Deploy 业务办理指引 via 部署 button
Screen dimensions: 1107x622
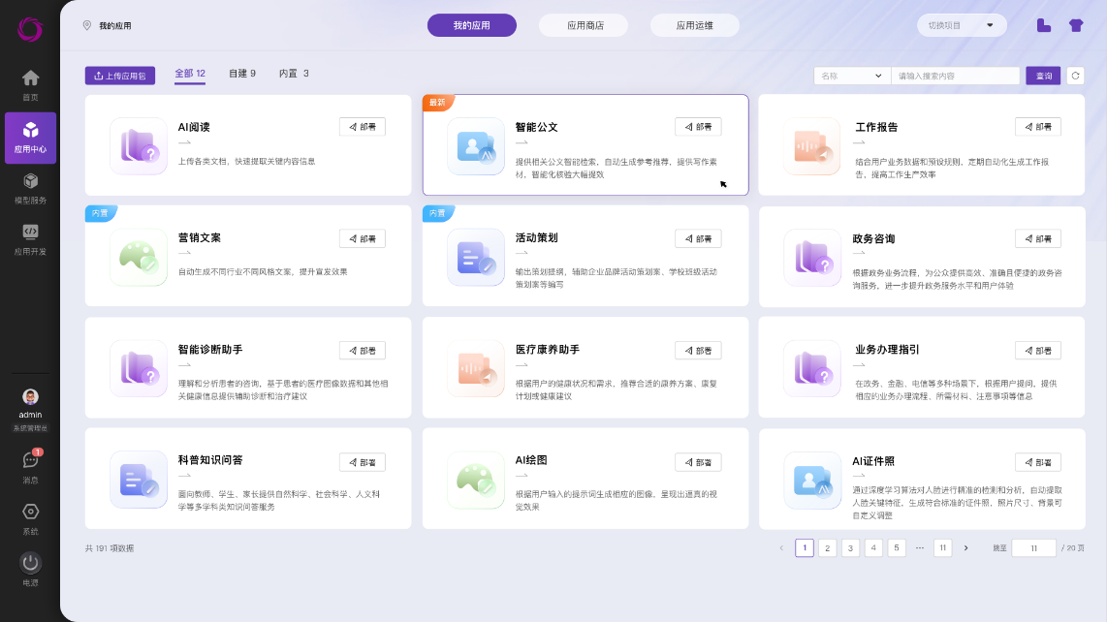tap(1038, 350)
